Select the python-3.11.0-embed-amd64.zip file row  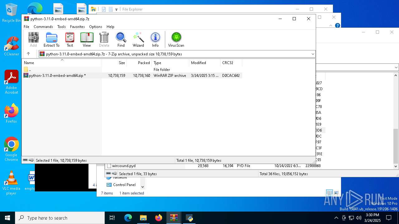coord(132,76)
